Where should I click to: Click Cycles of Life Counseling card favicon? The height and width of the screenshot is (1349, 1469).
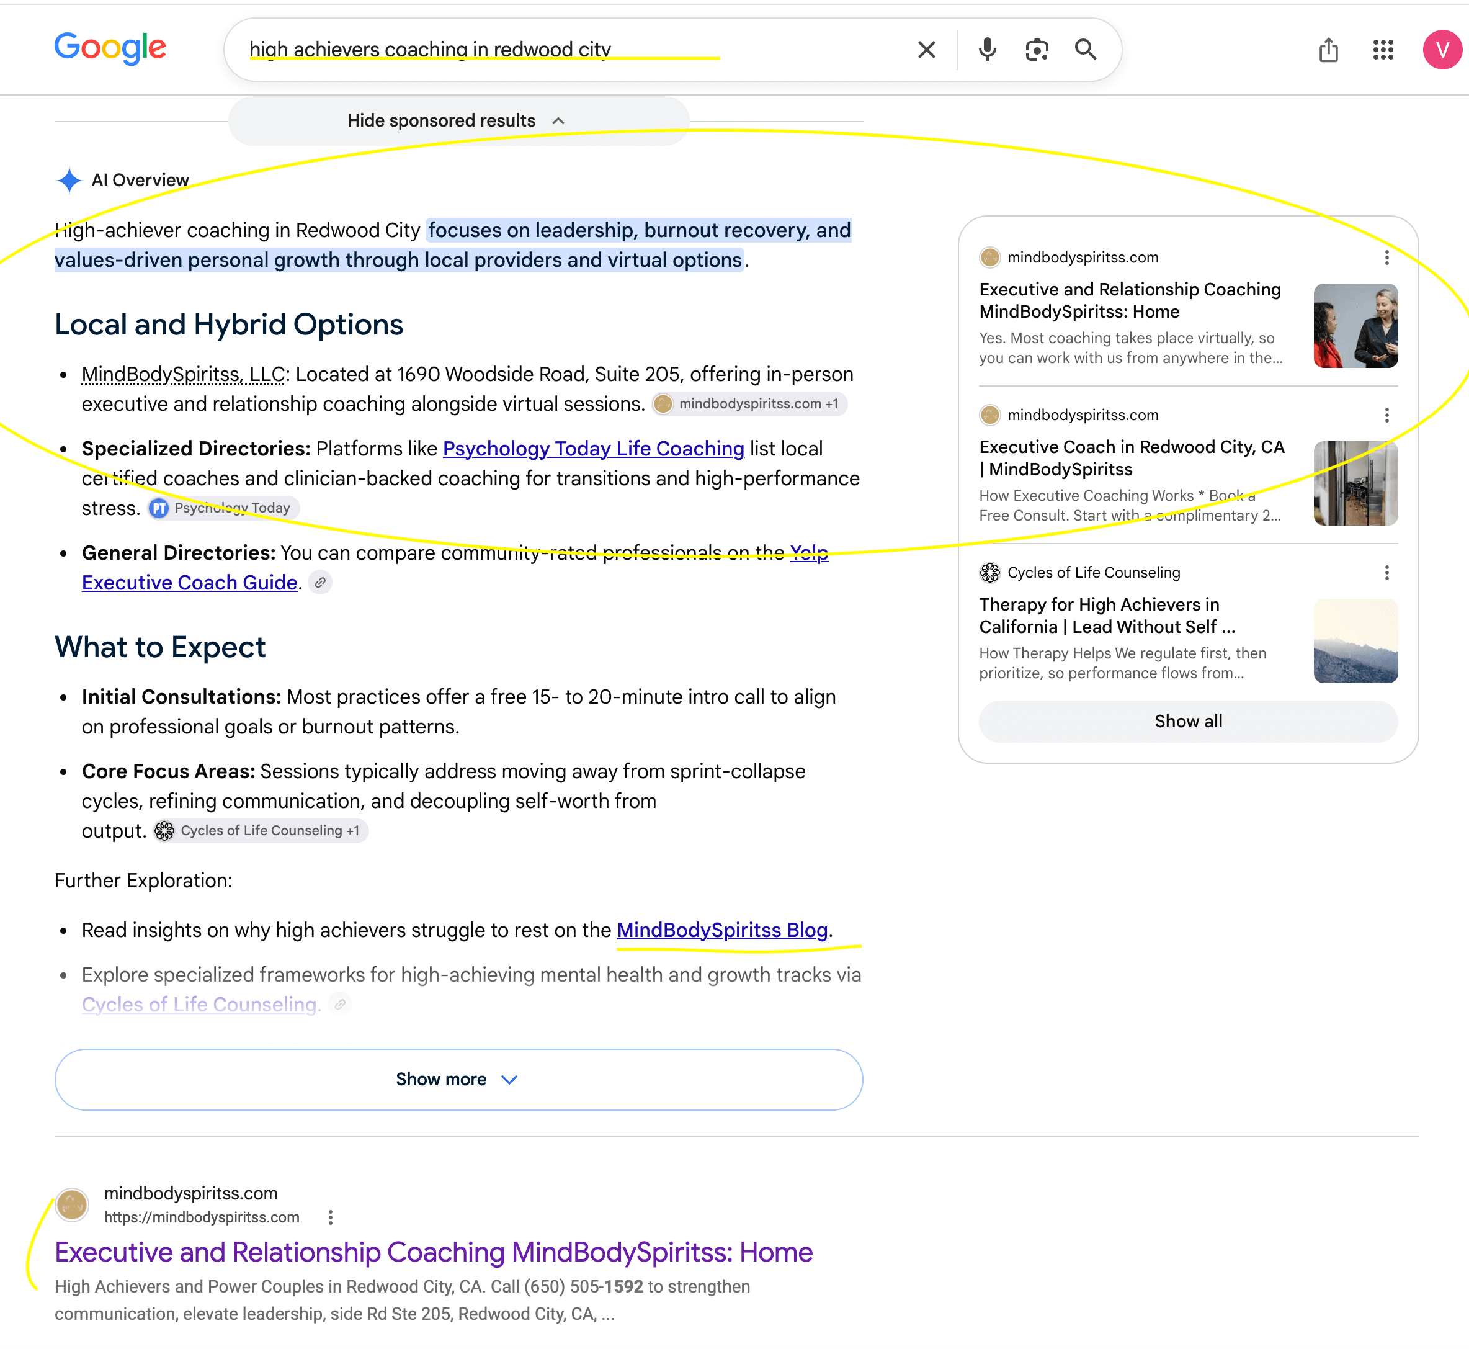coord(989,573)
